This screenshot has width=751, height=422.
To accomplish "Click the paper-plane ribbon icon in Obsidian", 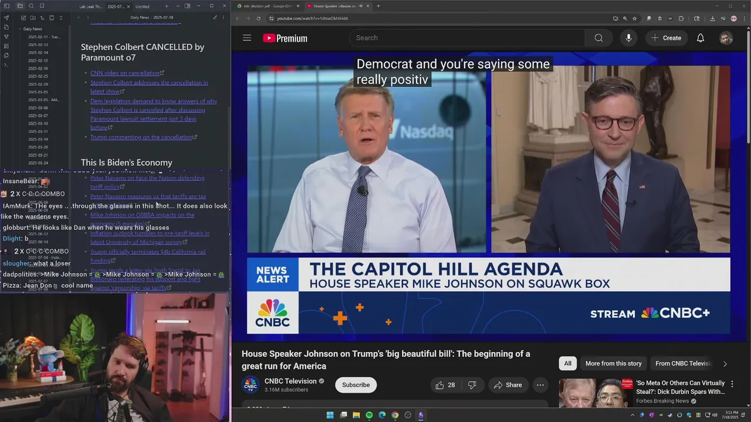I will [6, 18].
